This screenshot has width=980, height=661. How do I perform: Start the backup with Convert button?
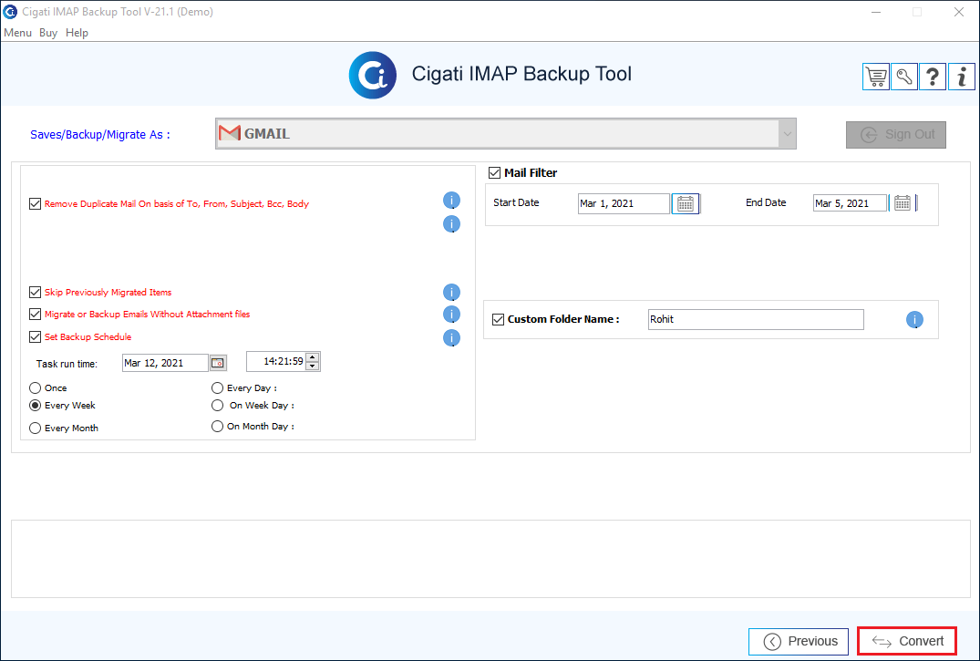(x=907, y=642)
